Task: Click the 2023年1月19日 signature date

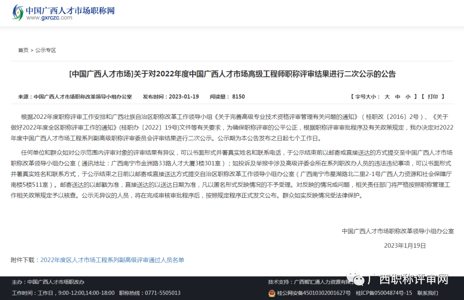Action: [405, 245]
